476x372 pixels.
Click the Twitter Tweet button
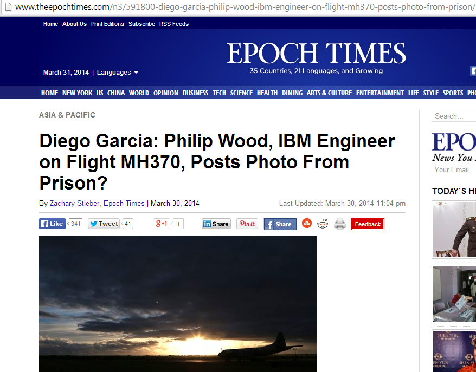click(104, 224)
